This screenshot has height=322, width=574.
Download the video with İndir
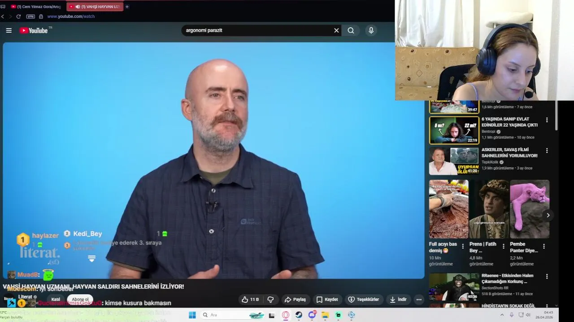coord(398,300)
